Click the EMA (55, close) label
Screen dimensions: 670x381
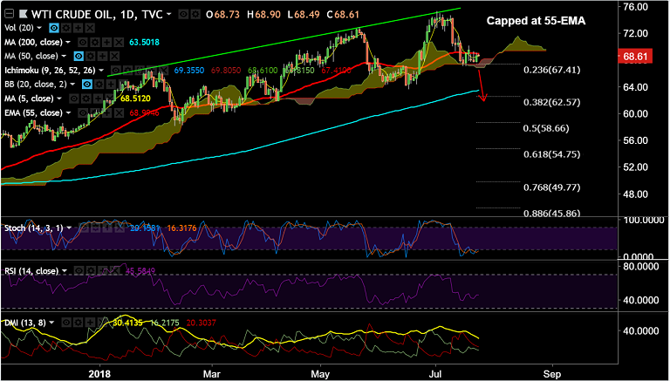pyautogui.click(x=34, y=112)
